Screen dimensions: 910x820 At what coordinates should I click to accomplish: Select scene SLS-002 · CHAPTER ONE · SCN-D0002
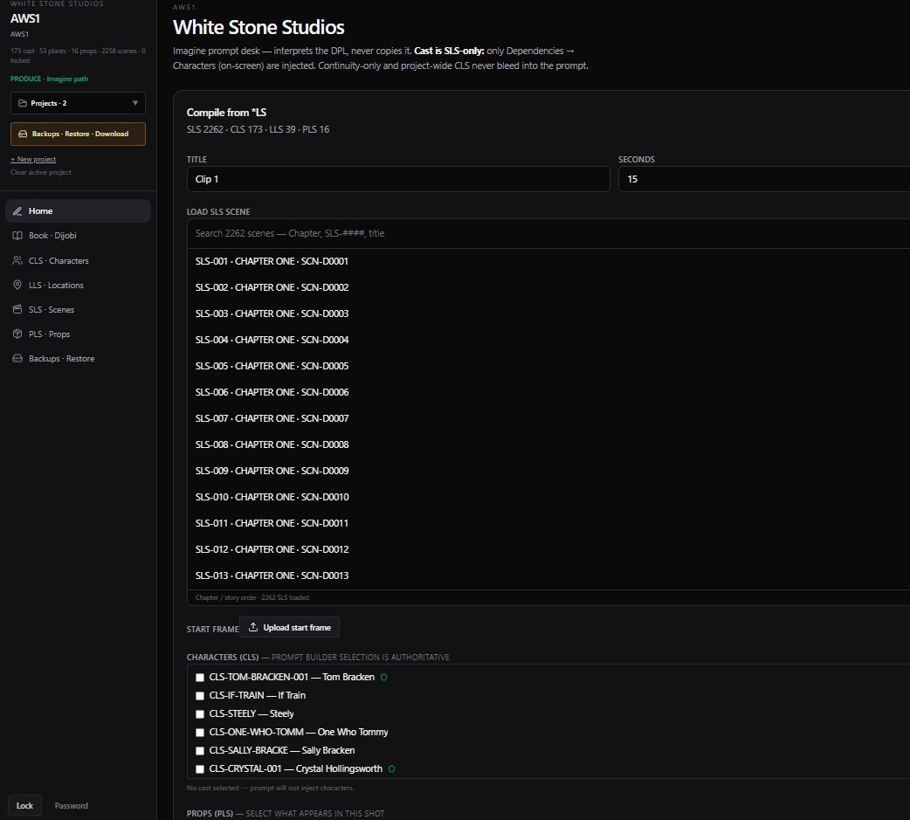(548, 287)
